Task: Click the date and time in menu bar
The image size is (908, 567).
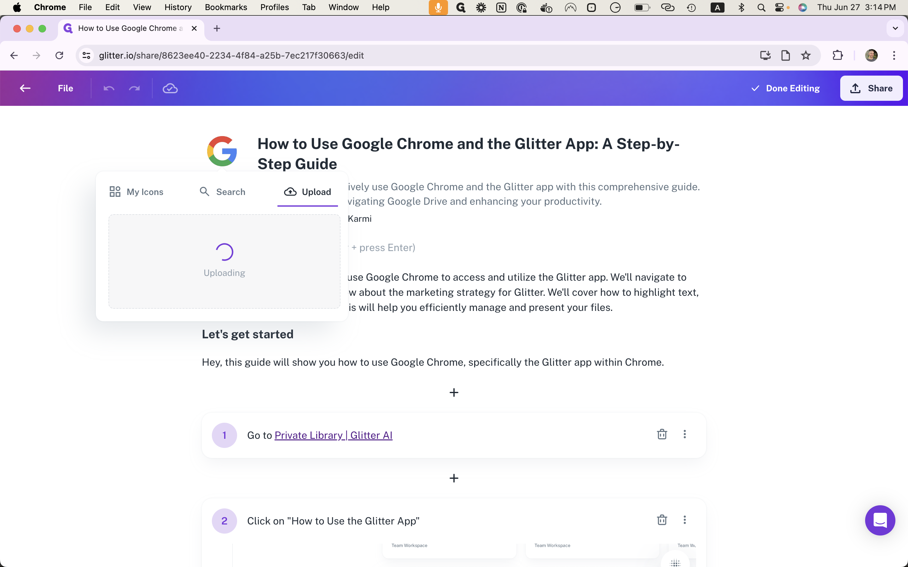Action: pos(857,7)
